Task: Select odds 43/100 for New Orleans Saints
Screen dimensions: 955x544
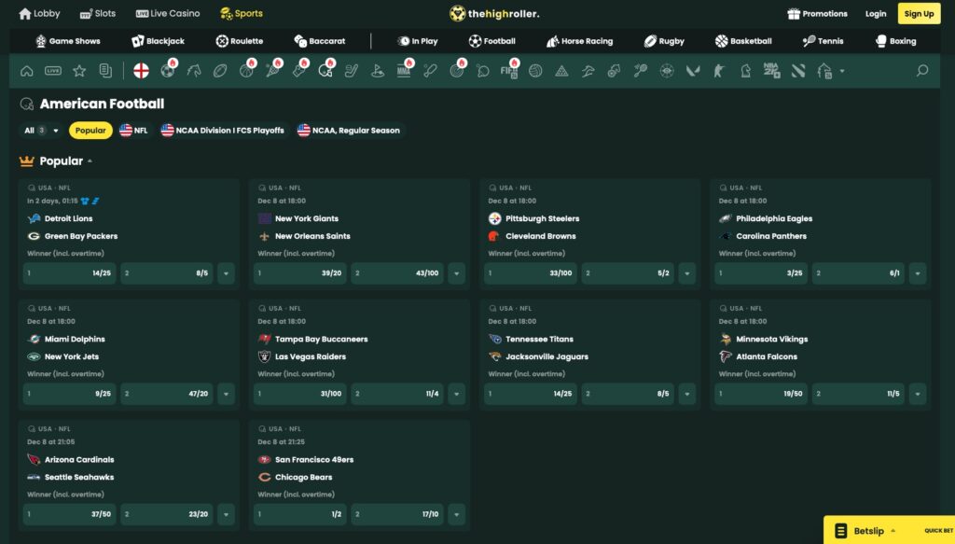Action: [x=396, y=273]
